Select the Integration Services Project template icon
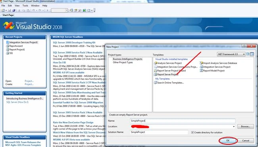The height and width of the screenshot is (147, 258). click(x=201, y=67)
